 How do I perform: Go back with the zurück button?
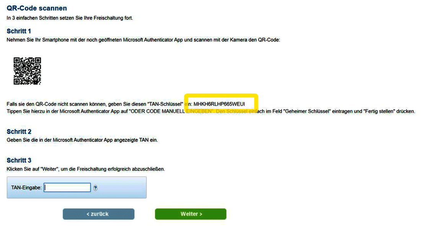point(98,214)
